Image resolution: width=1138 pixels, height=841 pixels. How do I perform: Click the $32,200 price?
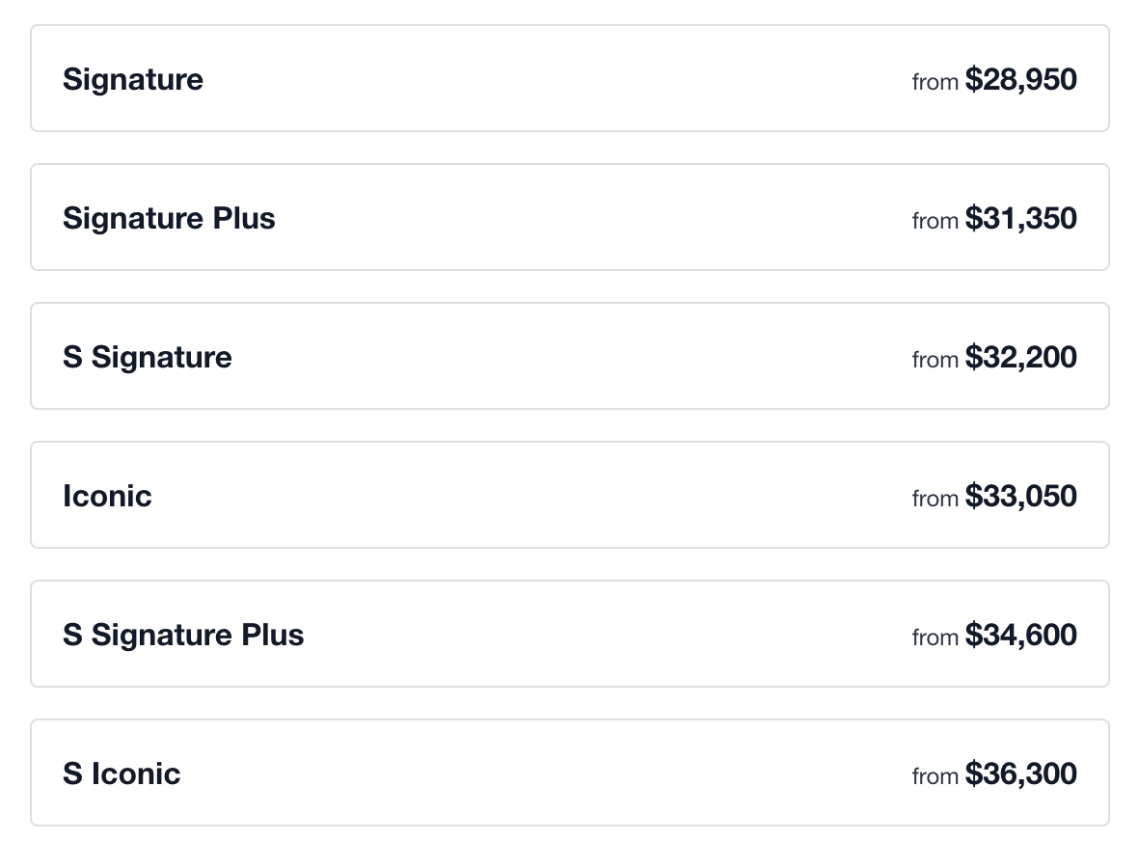(x=1020, y=357)
